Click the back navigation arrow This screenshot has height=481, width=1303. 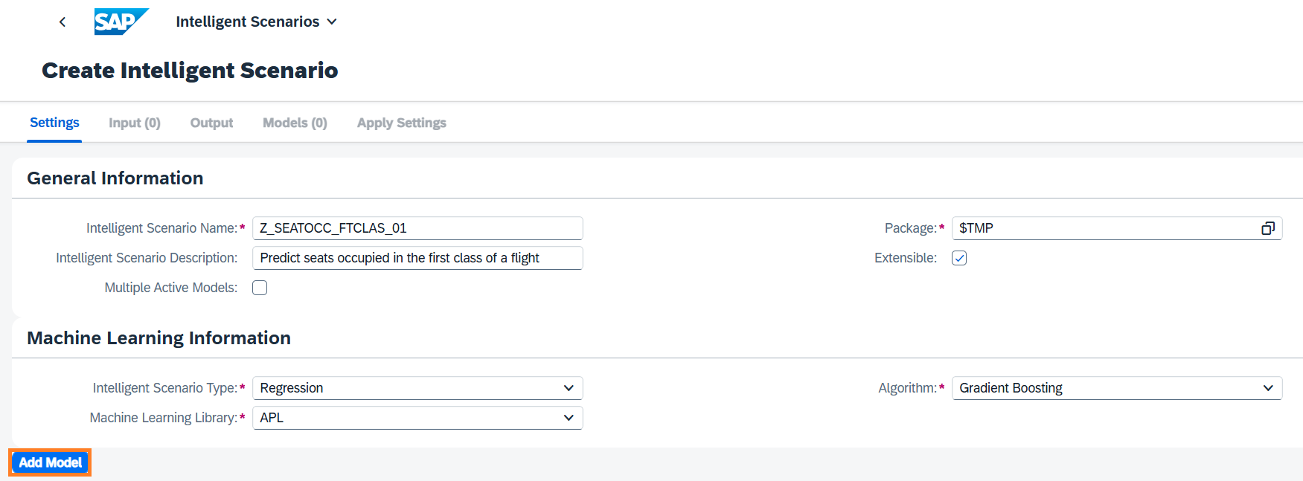tap(63, 22)
